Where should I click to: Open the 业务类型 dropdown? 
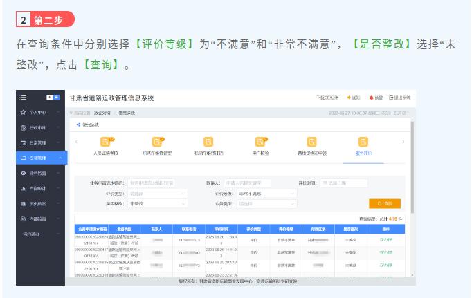266,203
